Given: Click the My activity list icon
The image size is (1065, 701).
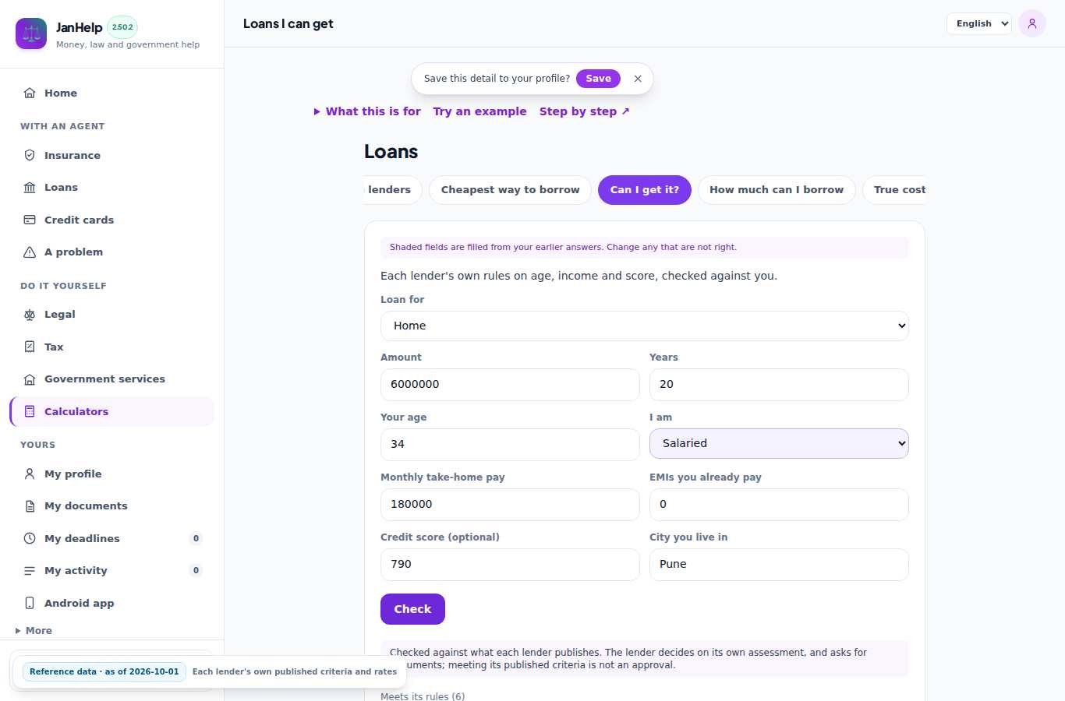Looking at the screenshot, I should point(30,570).
